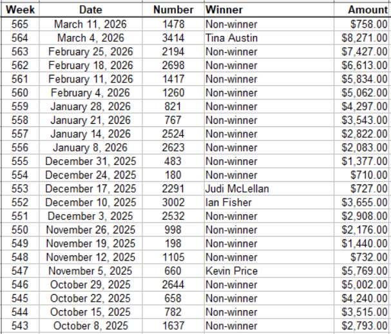Click the October 8, 2025 date cell
391x334 pixels.
tap(90, 326)
